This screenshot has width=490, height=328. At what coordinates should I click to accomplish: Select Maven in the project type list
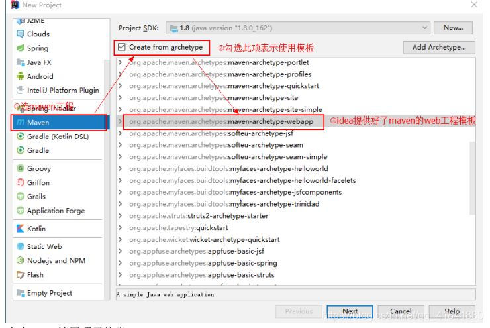click(60, 123)
